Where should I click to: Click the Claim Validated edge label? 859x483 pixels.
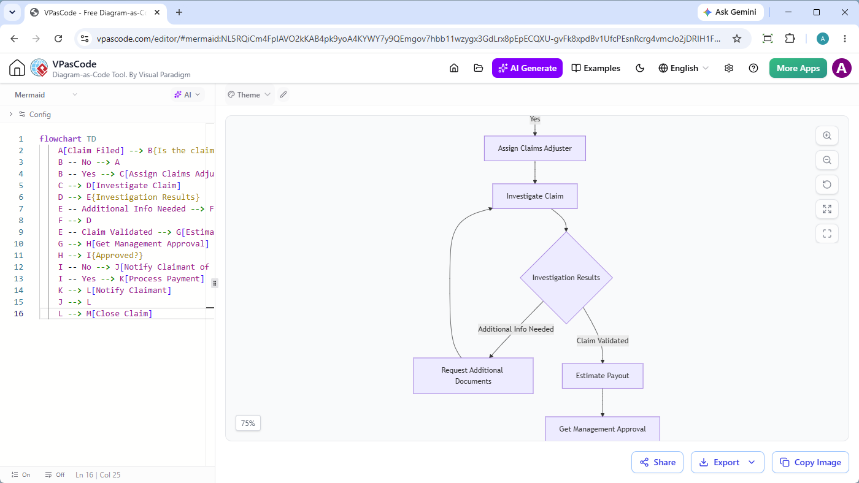tap(603, 341)
